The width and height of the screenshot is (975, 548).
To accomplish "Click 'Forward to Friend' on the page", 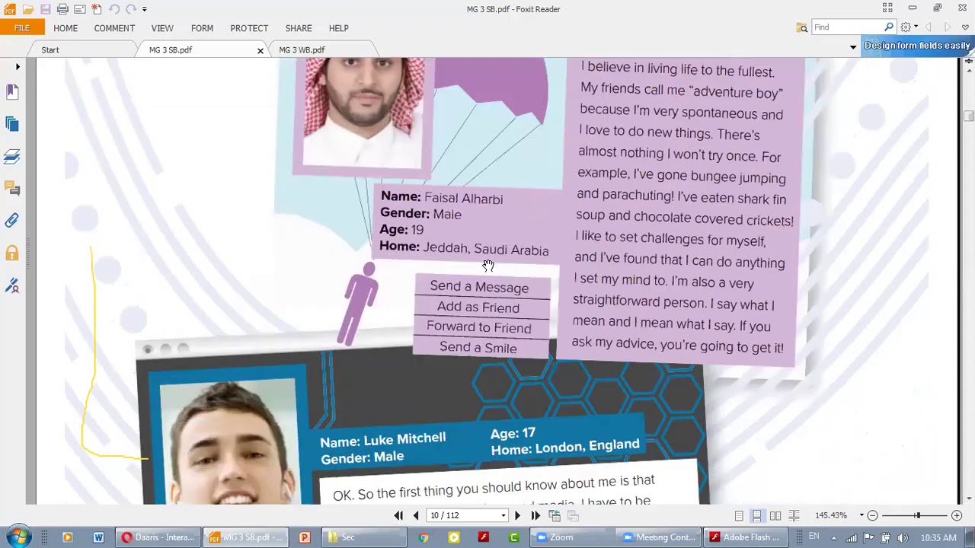I will [x=479, y=327].
